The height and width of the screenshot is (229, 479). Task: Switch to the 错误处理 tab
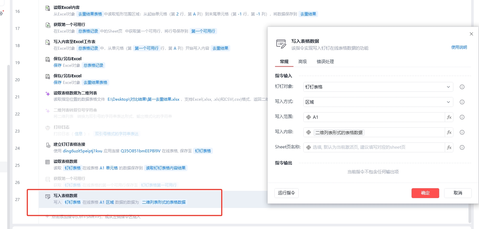click(325, 62)
